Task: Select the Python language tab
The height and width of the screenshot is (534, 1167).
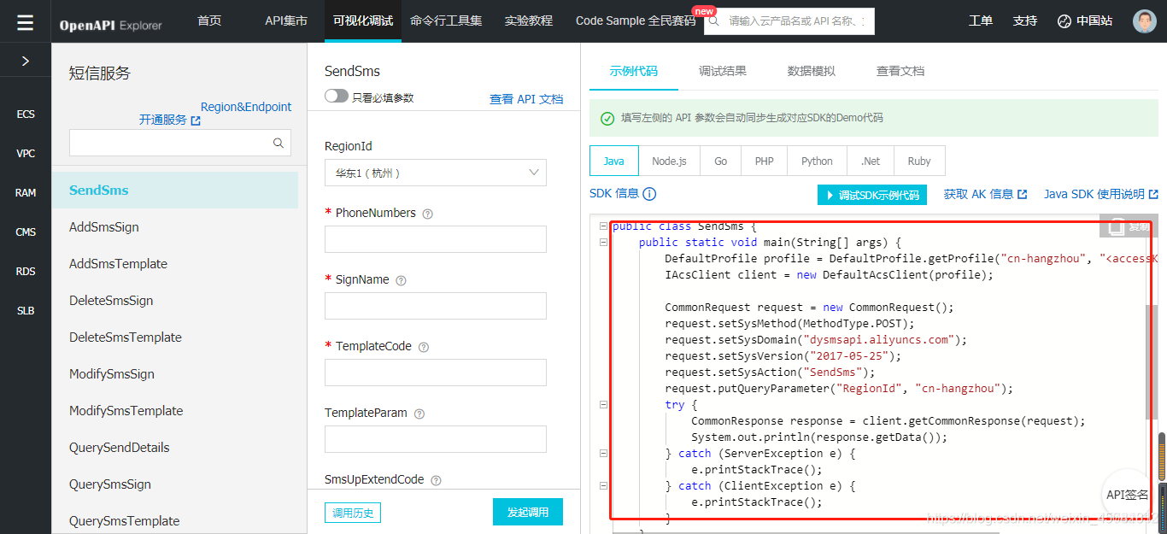Action: (x=817, y=161)
